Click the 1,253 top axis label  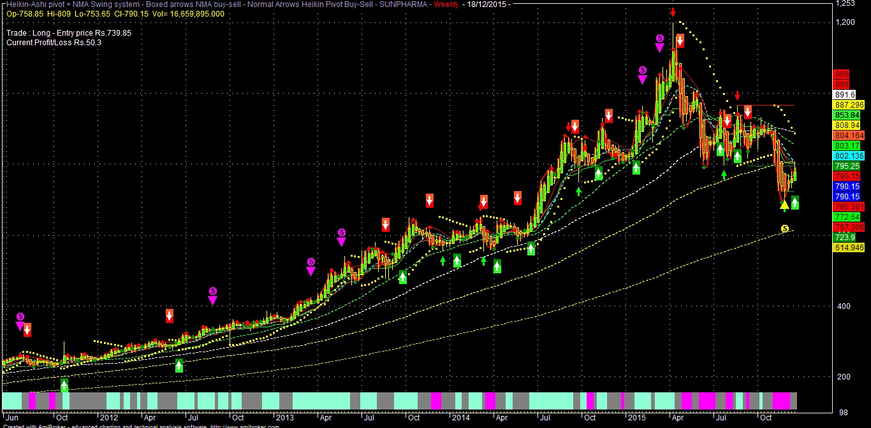click(845, 4)
